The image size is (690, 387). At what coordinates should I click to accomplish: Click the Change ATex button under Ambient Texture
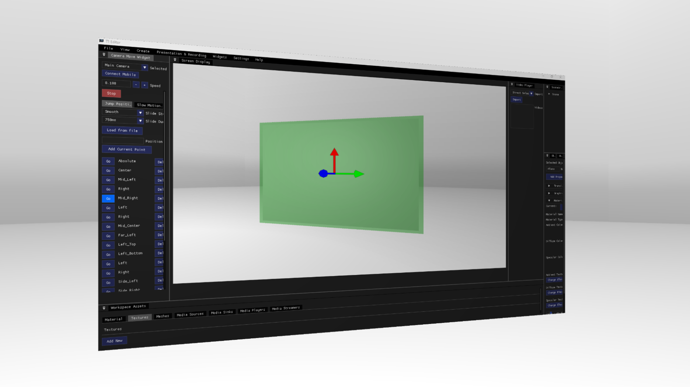tap(554, 280)
